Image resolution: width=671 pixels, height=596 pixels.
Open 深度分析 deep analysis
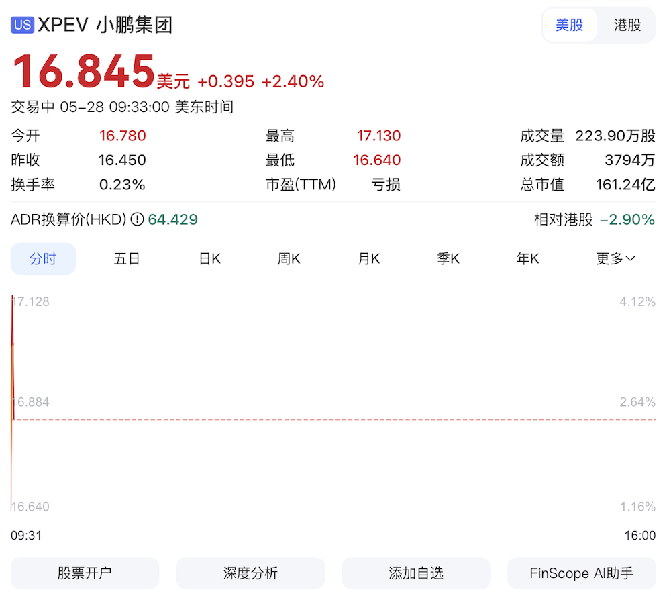(250, 573)
